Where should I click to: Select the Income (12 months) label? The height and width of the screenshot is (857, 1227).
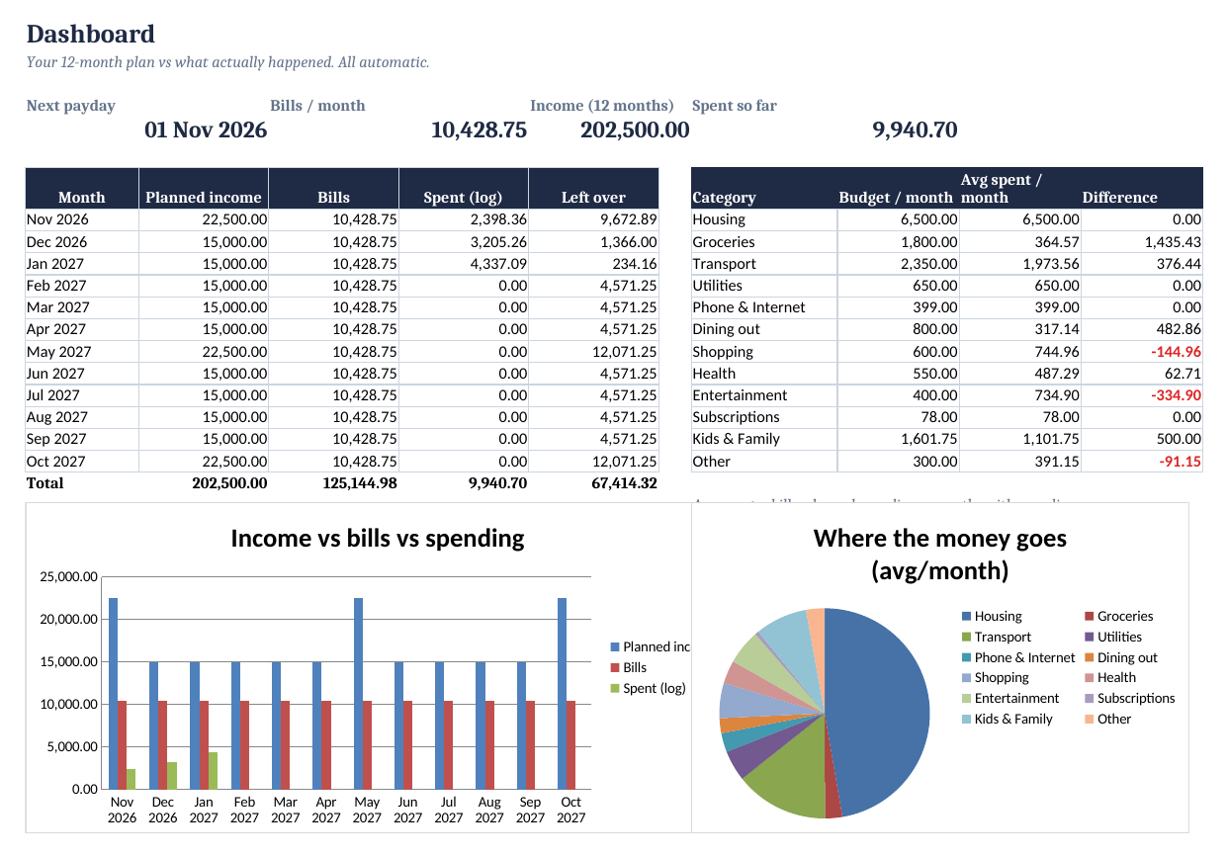pyautogui.click(x=602, y=106)
